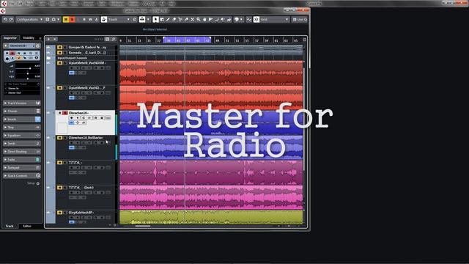Select the Erase tool
Screen dimensions: 469x264
pos(174,20)
